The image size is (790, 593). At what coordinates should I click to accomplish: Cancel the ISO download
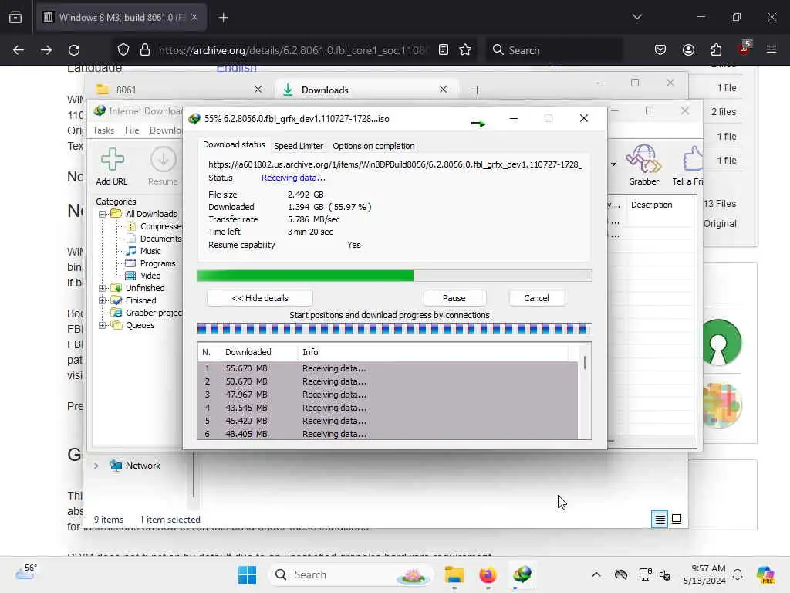pos(536,298)
